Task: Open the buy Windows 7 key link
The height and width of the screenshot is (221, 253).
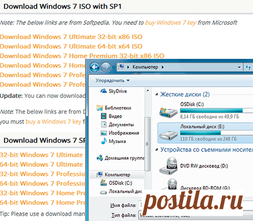Action: [171, 22]
